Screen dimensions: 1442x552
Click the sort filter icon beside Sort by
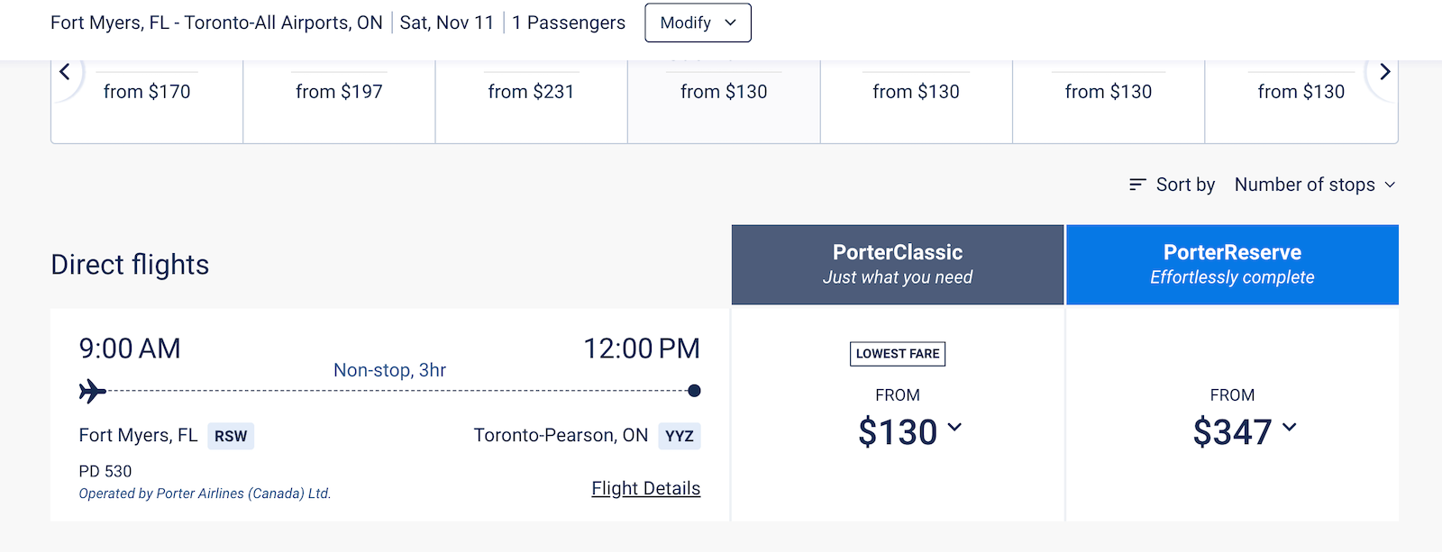(x=1136, y=184)
